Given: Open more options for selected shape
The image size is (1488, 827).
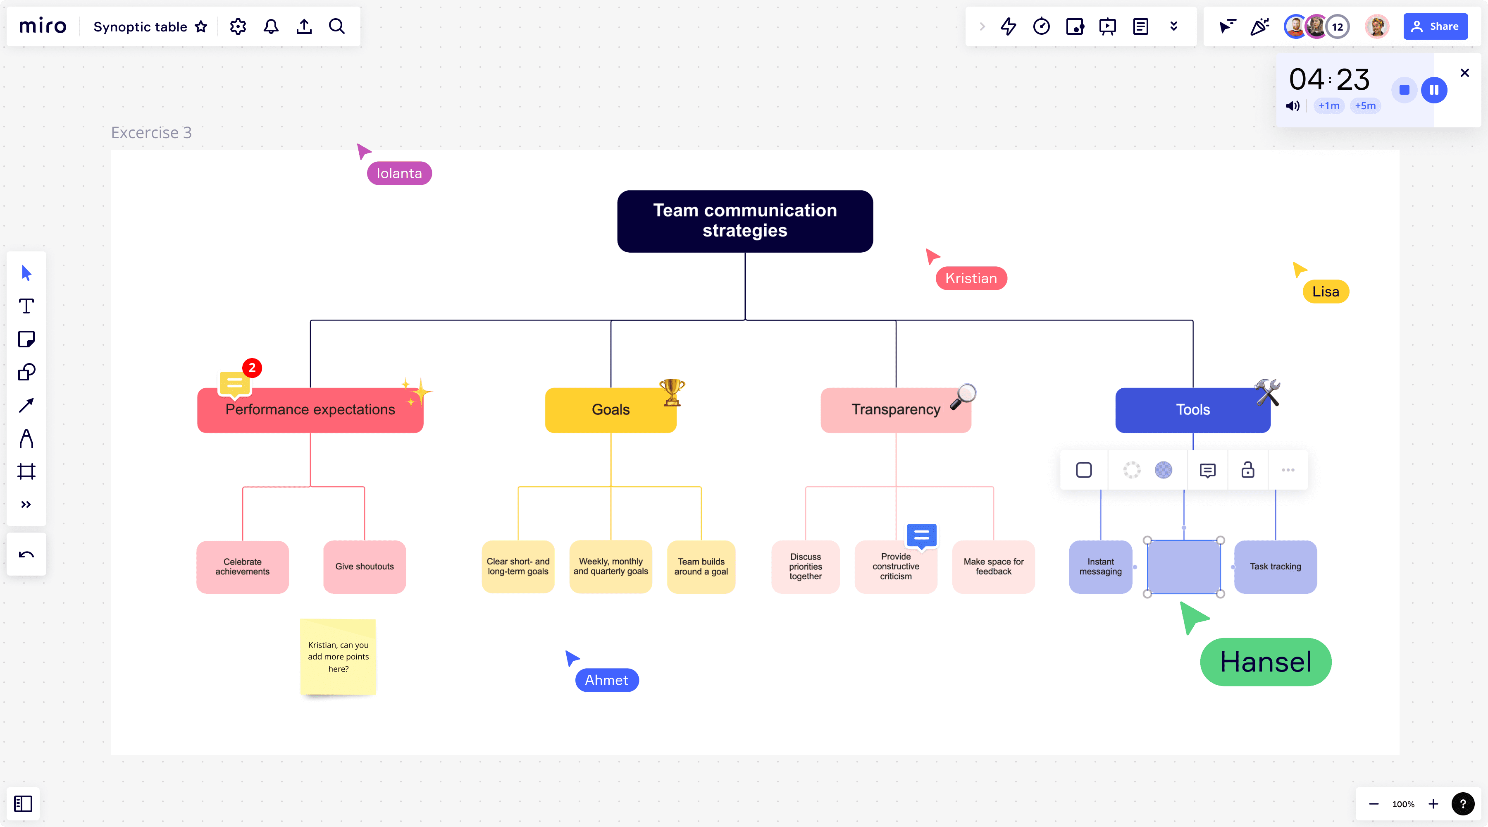Looking at the screenshot, I should coord(1288,470).
